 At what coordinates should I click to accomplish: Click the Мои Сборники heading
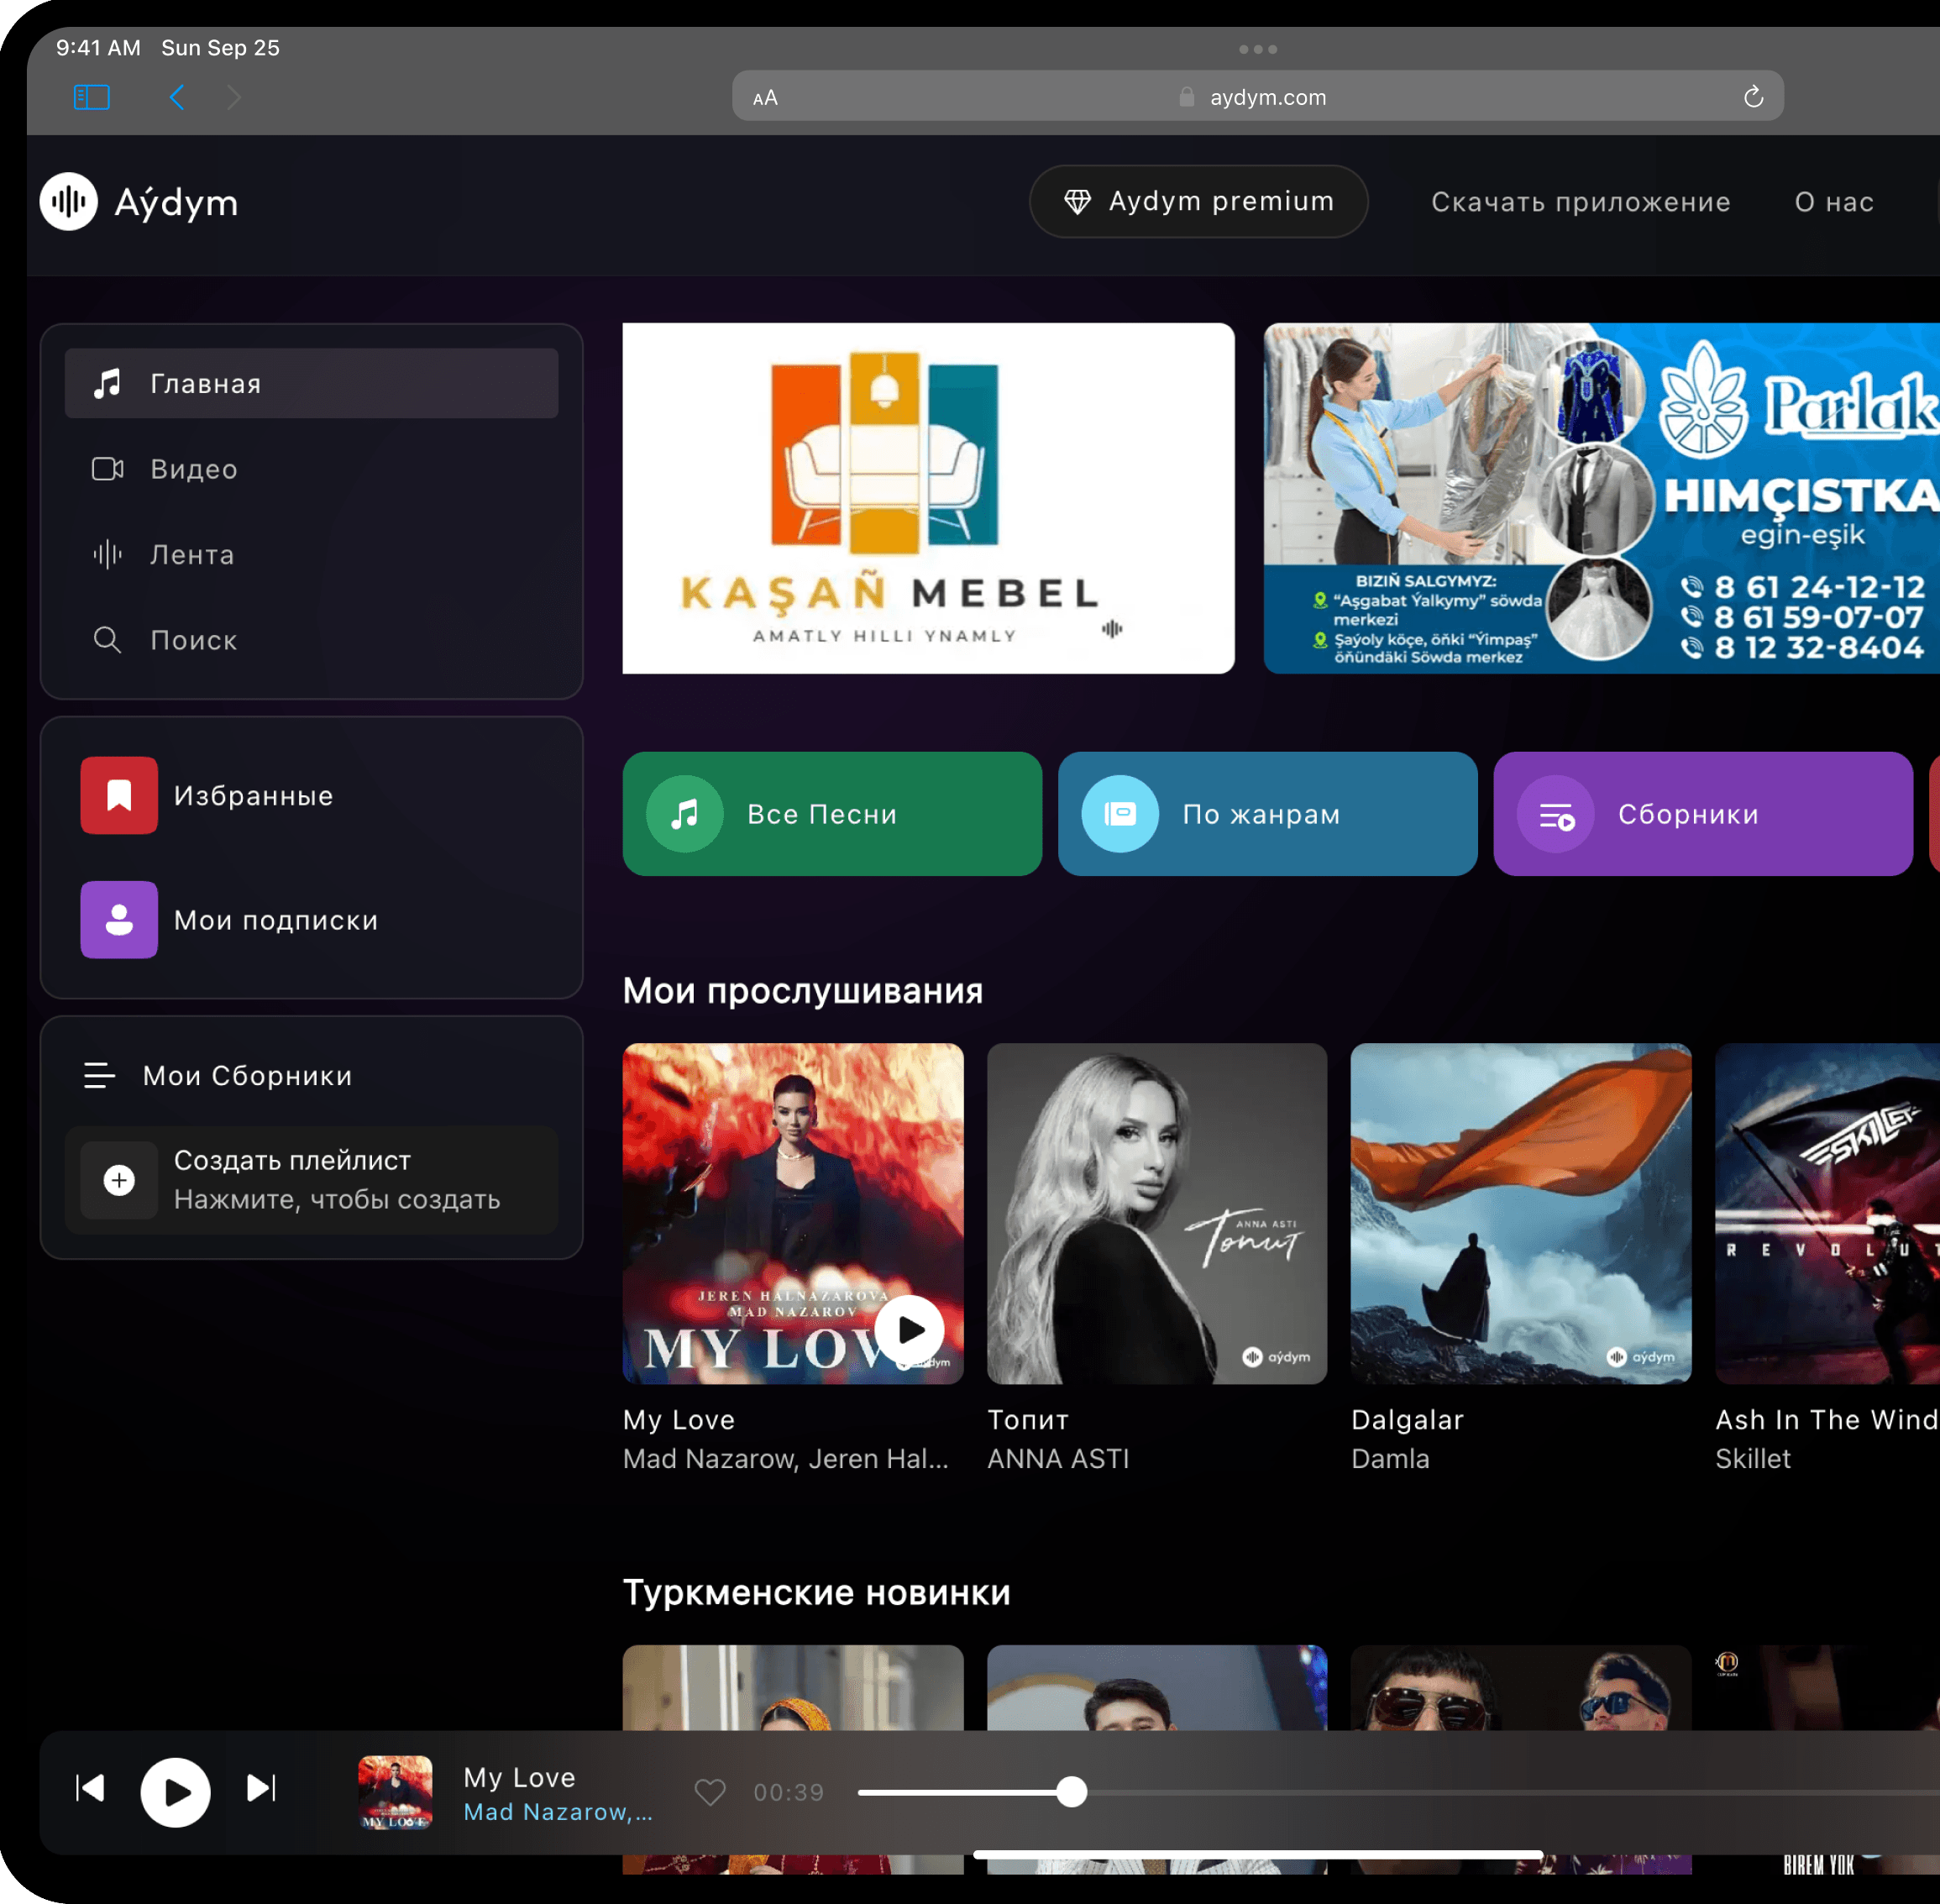coord(247,1076)
